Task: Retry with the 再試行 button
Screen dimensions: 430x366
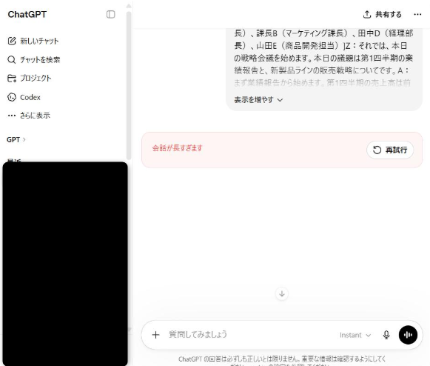Action: click(390, 150)
